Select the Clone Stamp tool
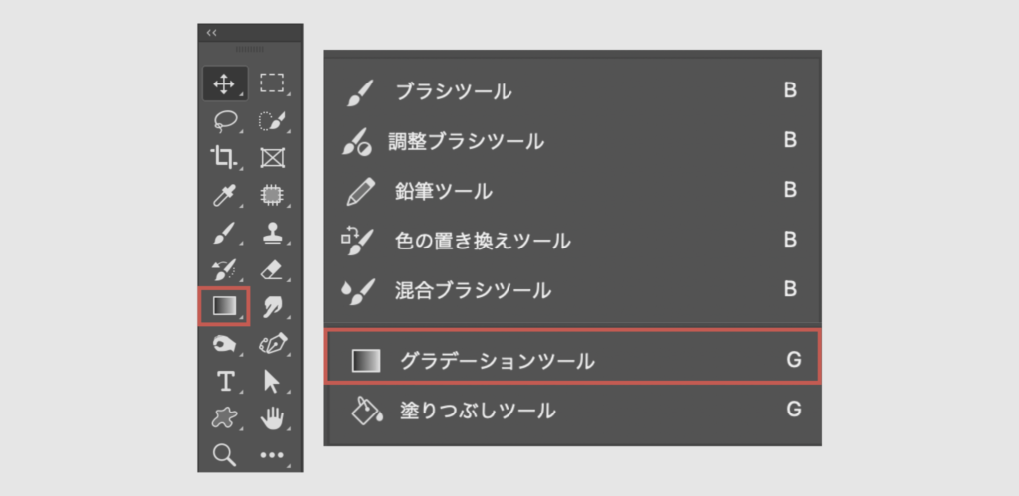 [x=272, y=233]
